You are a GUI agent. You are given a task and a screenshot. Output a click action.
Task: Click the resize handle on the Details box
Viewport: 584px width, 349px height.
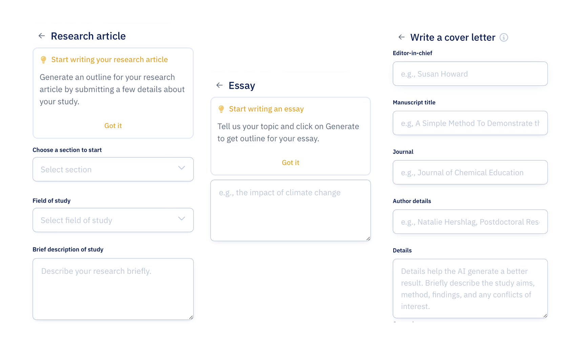click(545, 316)
